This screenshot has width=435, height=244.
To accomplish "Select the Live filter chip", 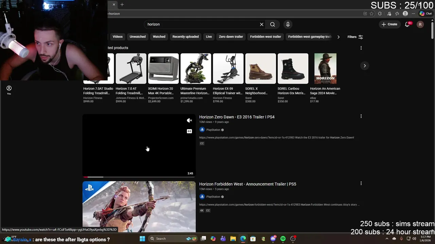I will (x=209, y=37).
